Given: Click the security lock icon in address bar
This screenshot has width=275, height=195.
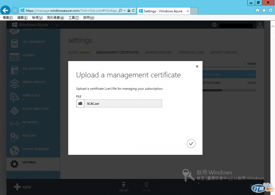Looking at the screenshot, I should pos(129,11).
